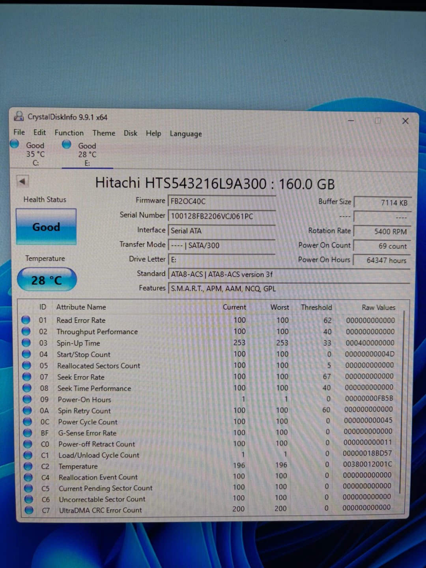The image size is (426, 568).
Task: Click raw value 00000000FB5B
Action: pos(369,398)
